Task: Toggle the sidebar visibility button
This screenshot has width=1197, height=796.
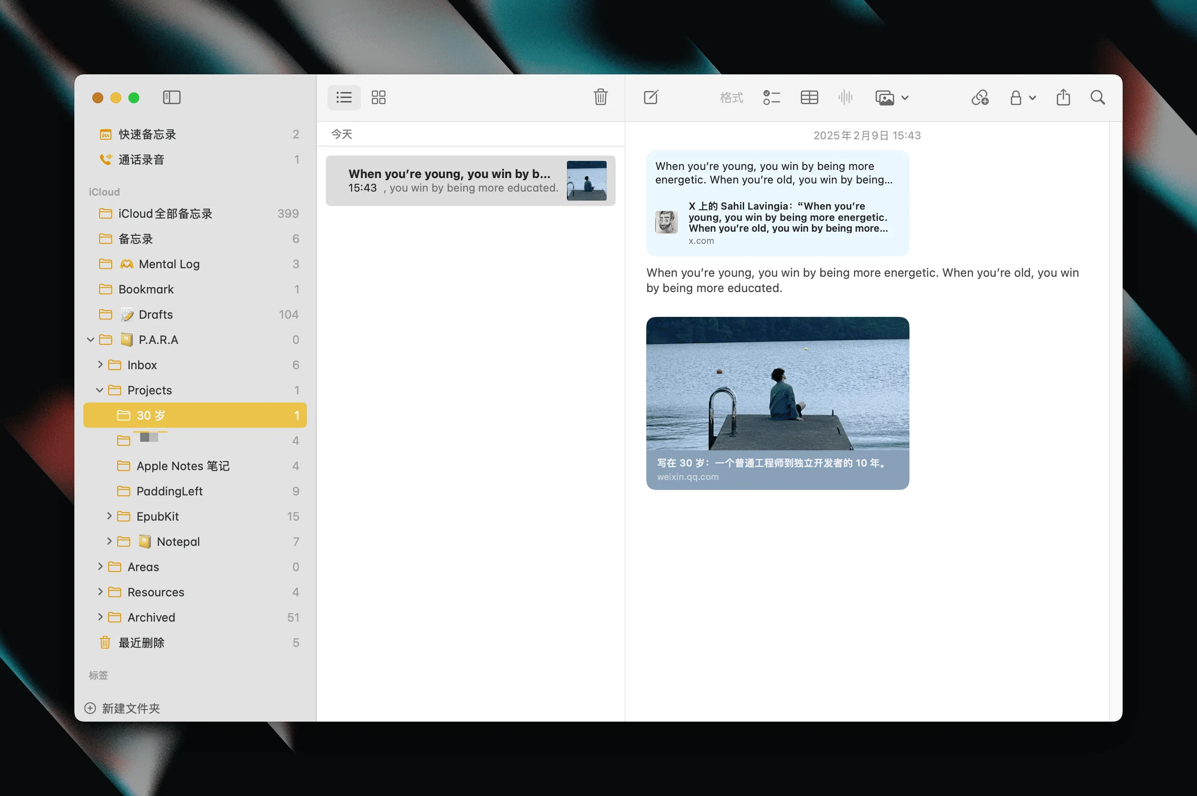Action: tap(172, 97)
